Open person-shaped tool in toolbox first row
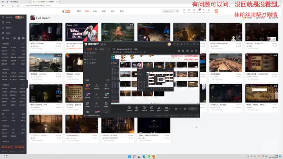 coord(97,86)
